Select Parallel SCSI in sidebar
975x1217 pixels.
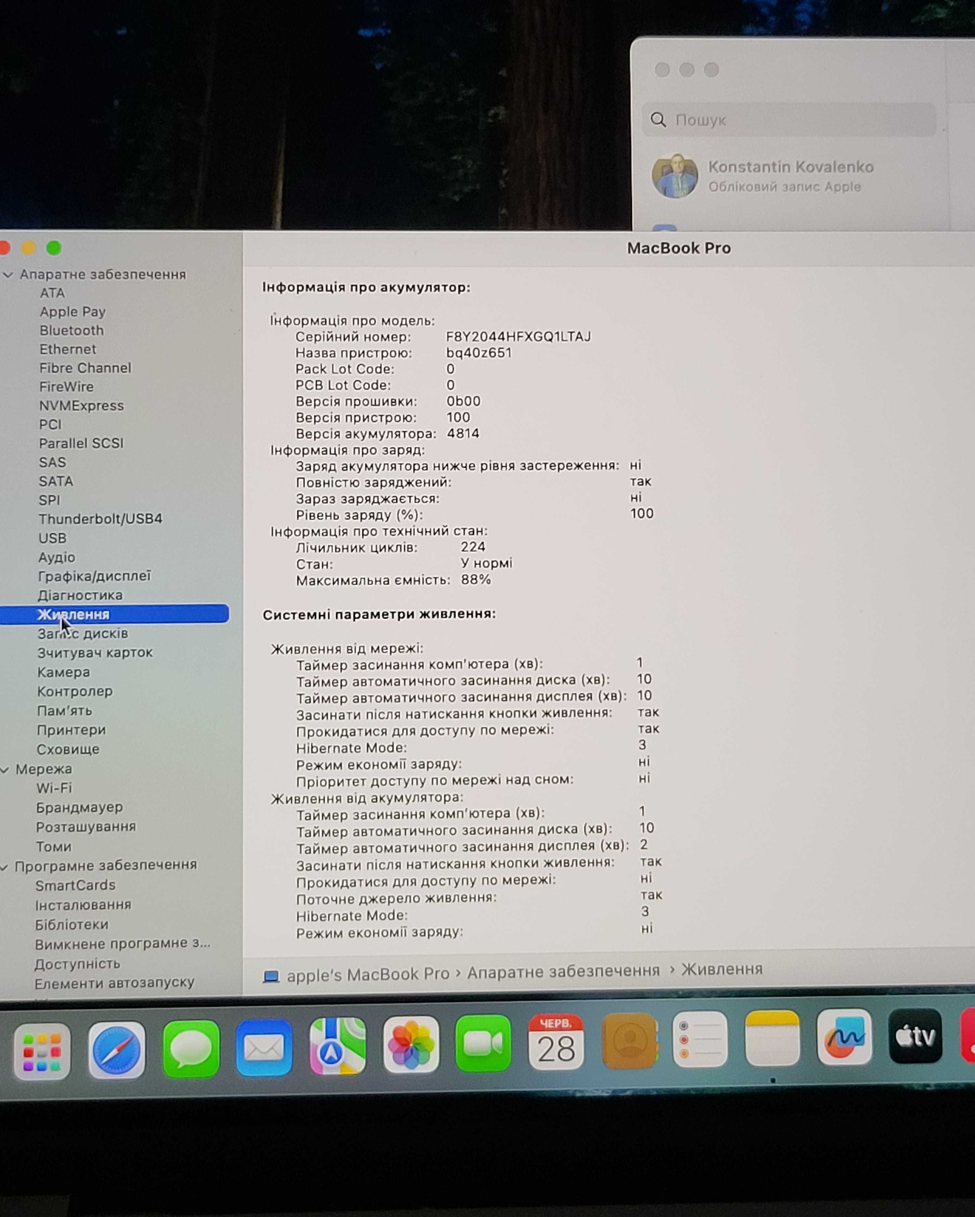coord(81,443)
